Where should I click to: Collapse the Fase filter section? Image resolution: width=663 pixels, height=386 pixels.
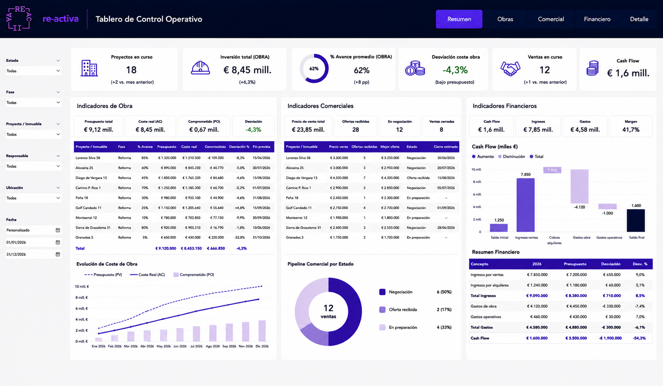pos(58,92)
